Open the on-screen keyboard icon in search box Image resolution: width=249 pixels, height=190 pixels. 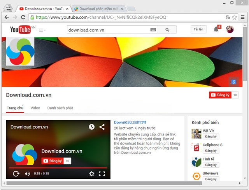point(153,30)
